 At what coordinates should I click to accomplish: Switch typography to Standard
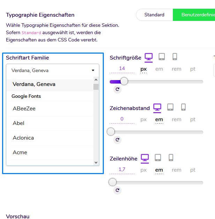[x=154, y=15]
